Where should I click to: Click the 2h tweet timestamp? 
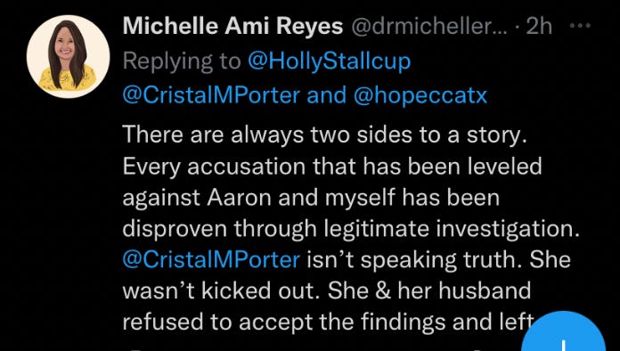tap(539, 27)
